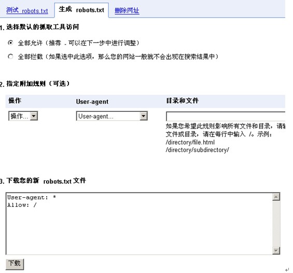Click the User-agent dropdown arrow
This screenshot has width=293, height=273.
tap(144, 116)
